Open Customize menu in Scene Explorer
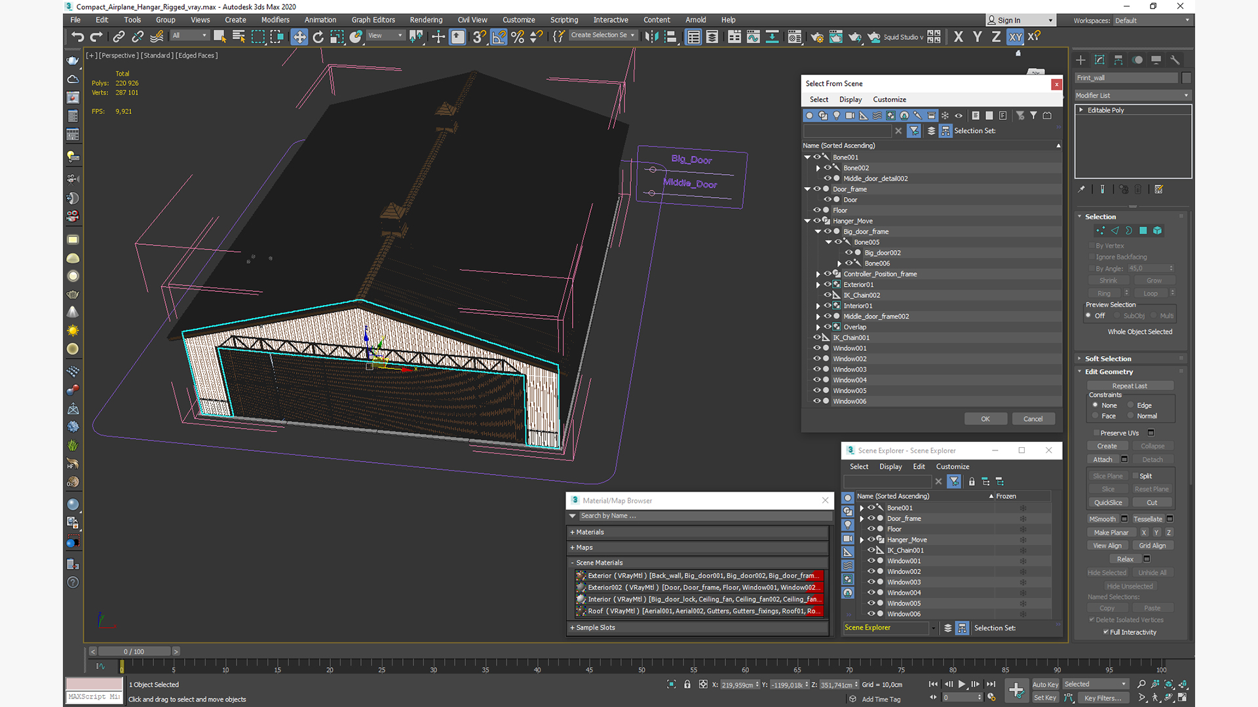1258x707 pixels. pos(953,467)
